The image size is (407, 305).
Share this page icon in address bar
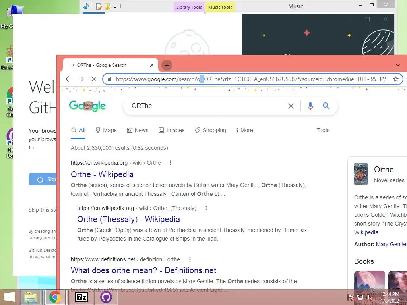pos(383,79)
